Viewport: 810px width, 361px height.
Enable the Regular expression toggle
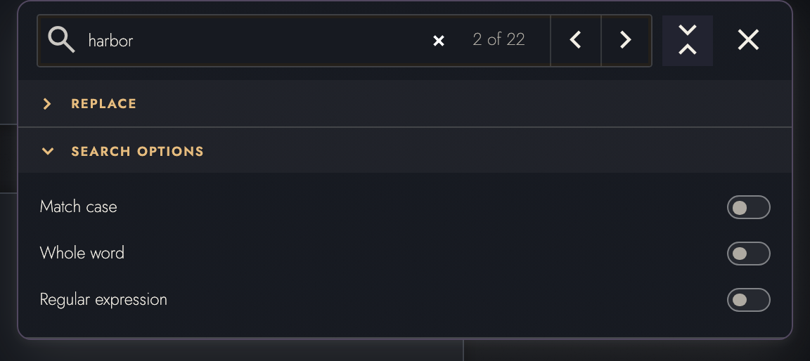[749, 300]
